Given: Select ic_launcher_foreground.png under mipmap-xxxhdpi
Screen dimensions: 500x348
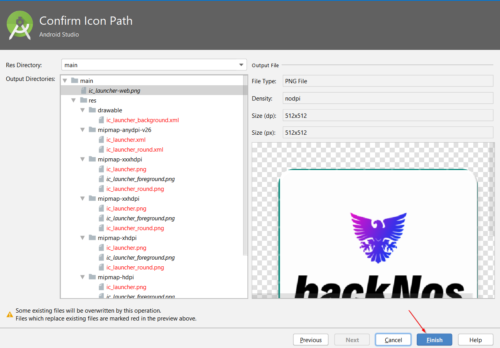Looking at the screenshot, I should click(x=140, y=179).
